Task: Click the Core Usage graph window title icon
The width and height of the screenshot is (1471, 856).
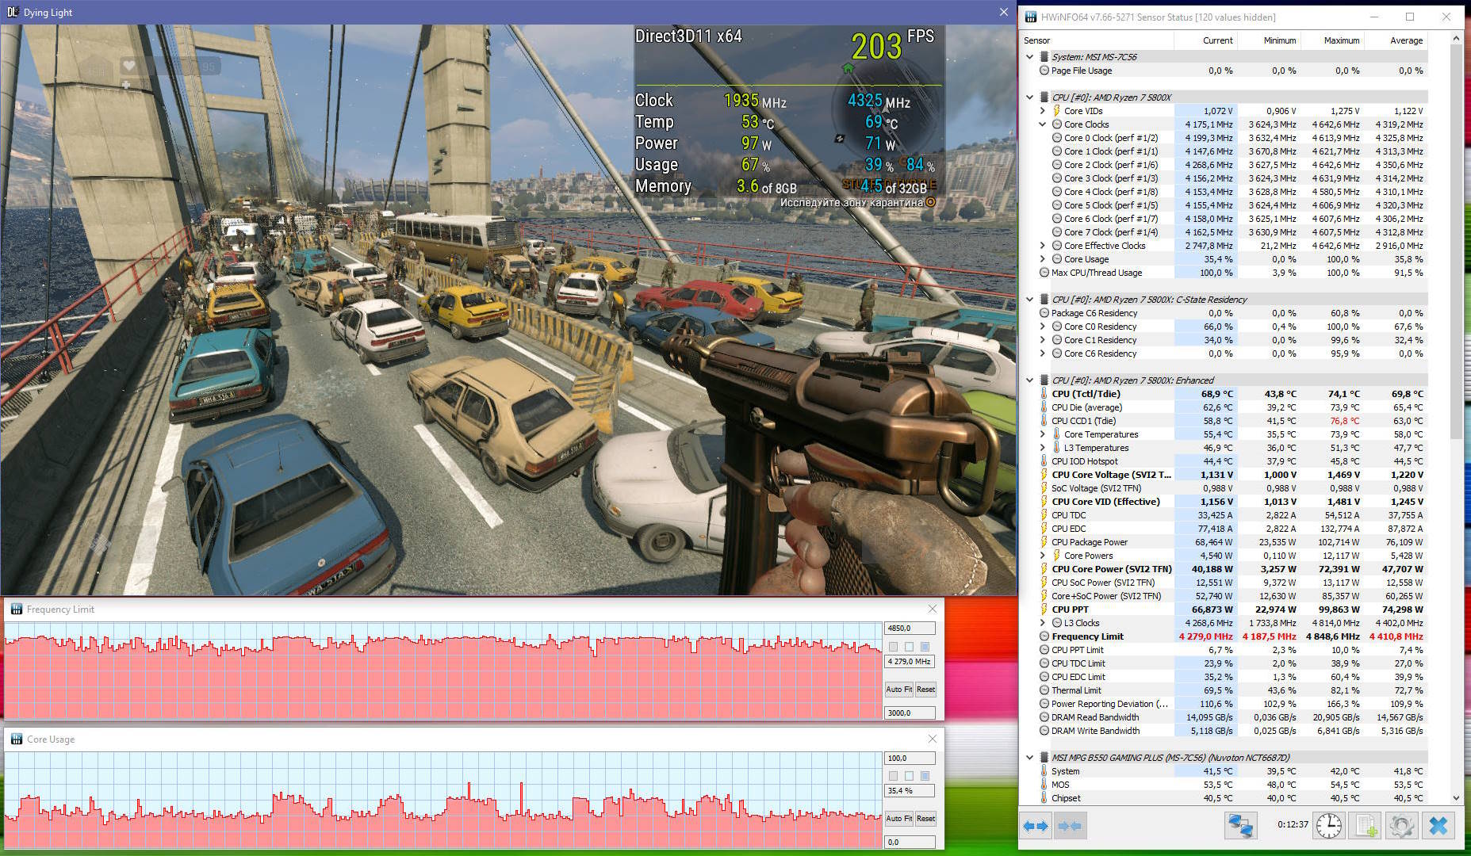Action: (16, 739)
